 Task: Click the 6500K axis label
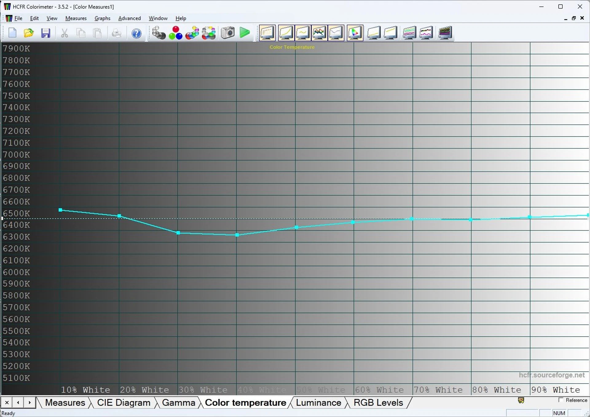point(17,213)
